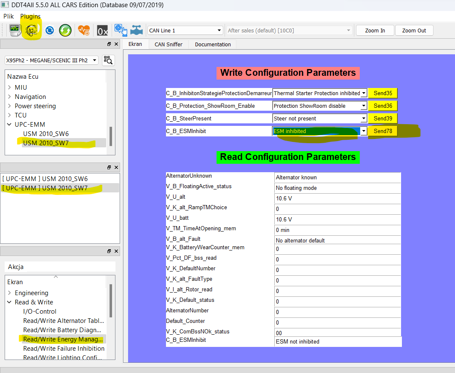Select USM 2010_SW6 in the ECU tree
This screenshot has width=455, height=373.
click(46, 134)
